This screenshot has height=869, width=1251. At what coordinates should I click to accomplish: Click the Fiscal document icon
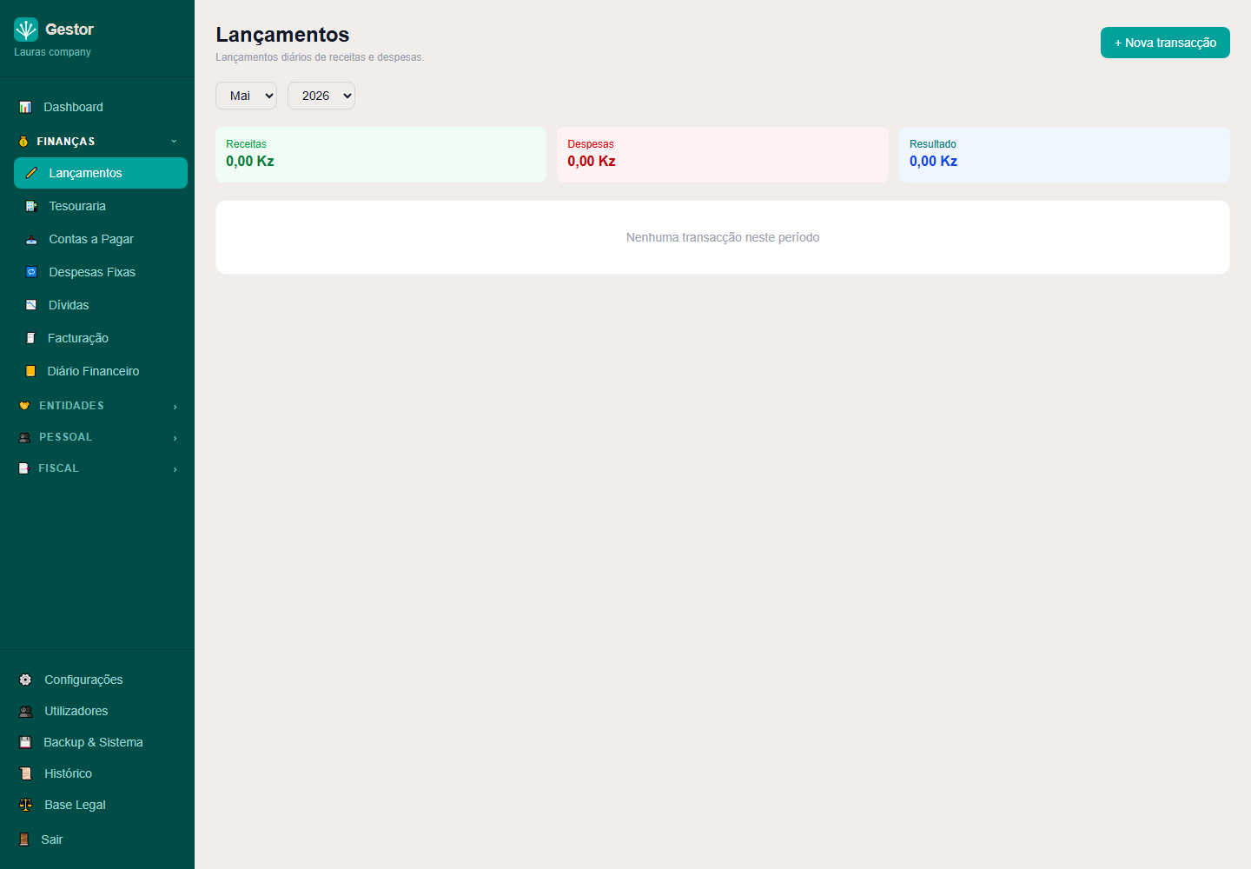click(x=23, y=468)
